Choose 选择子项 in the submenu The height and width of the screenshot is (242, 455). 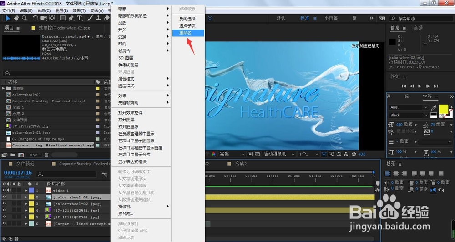(x=188, y=25)
